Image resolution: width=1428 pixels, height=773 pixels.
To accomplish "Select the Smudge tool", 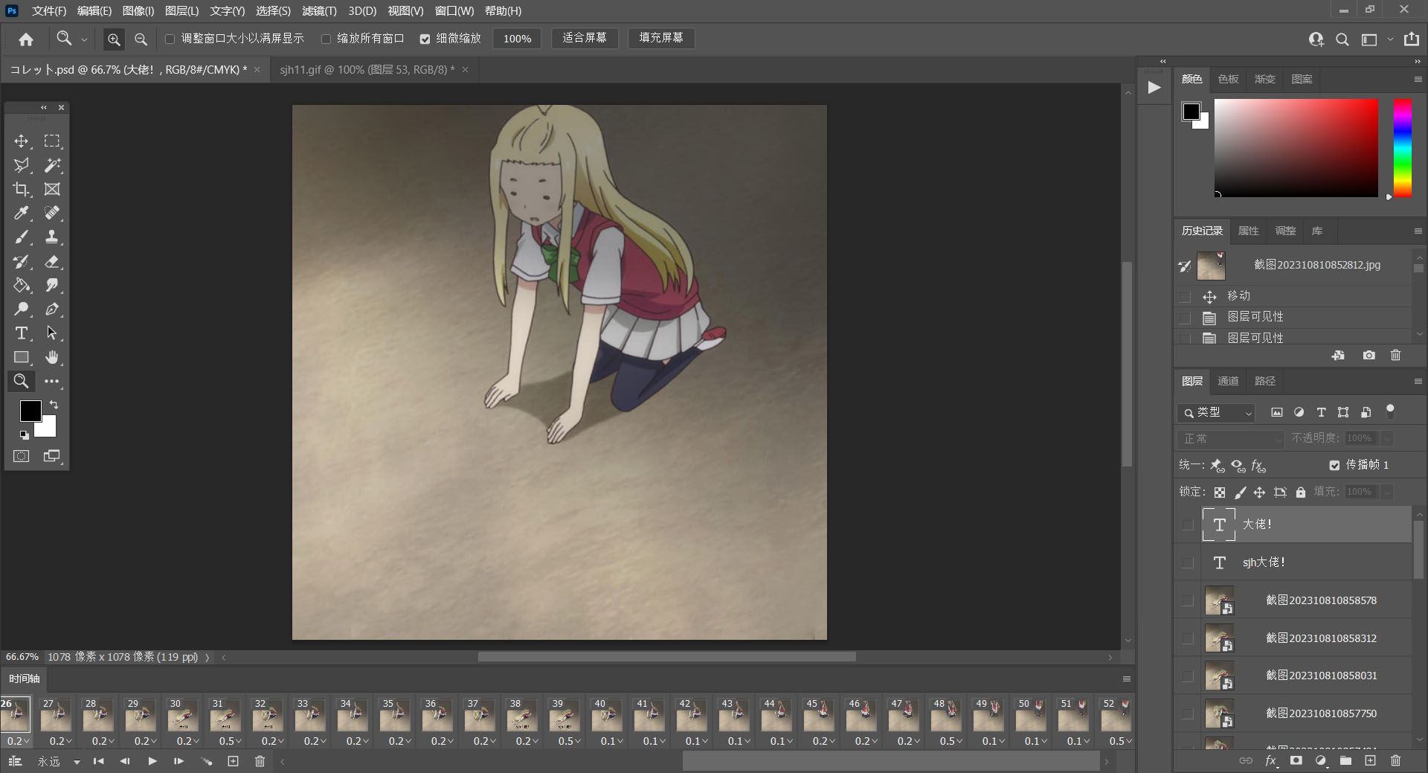I will [x=52, y=285].
